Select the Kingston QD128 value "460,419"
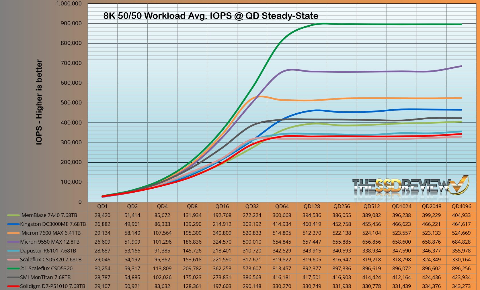This screenshot has height=290, width=480. click(x=312, y=224)
